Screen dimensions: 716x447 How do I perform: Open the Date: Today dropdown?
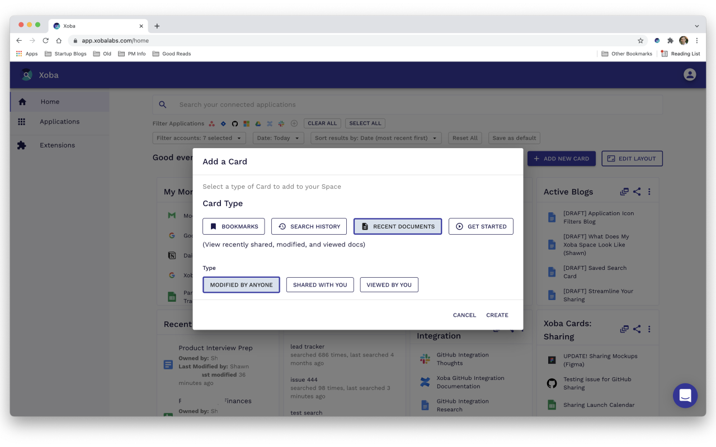point(278,138)
